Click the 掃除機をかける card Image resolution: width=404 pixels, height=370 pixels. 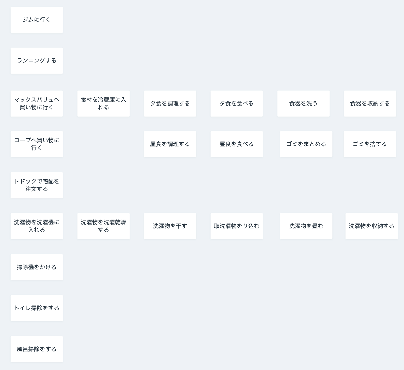(37, 267)
